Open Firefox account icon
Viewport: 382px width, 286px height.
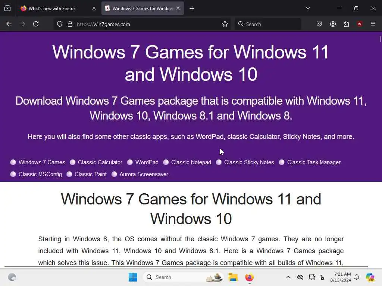coord(333,24)
